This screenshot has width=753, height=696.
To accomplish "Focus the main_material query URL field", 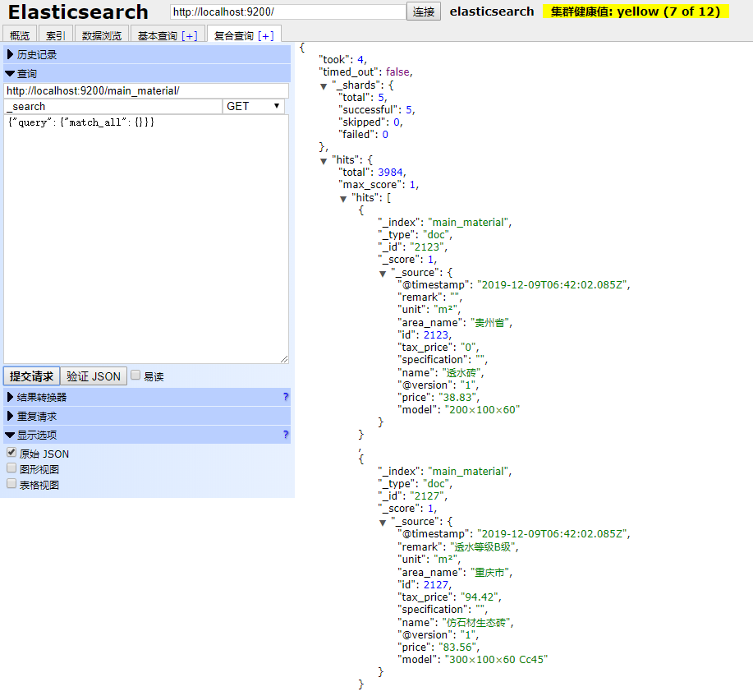I will click(x=146, y=90).
